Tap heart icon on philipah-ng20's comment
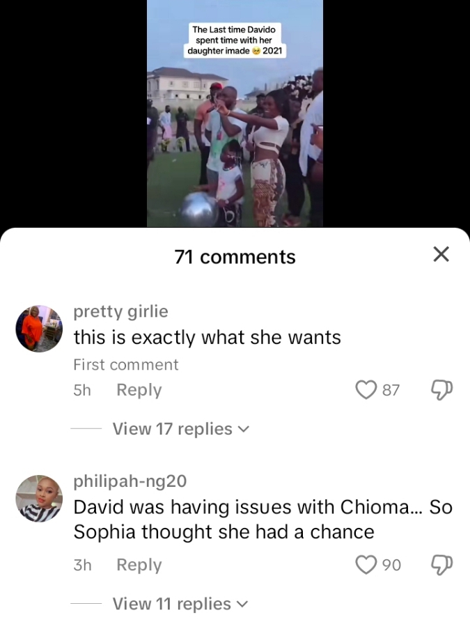This screenshot has height=631, width=470. point(366,565)
